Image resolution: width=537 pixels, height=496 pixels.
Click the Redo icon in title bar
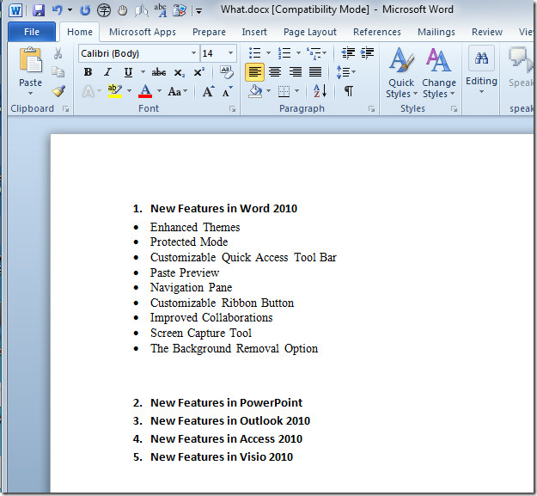tap(85, 10)
